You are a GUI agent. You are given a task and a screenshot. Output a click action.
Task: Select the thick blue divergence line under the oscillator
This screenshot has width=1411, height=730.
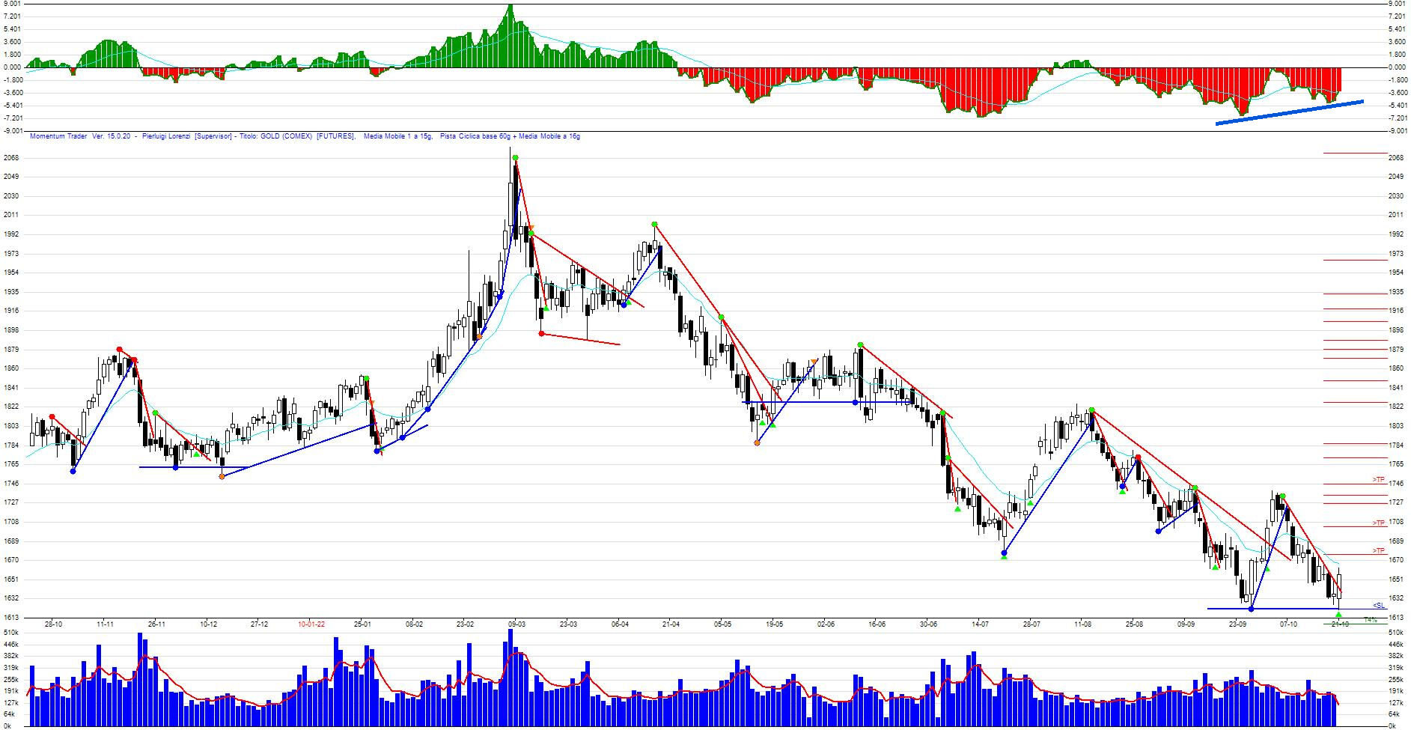pyautogui.click(x=1289, y=112)
